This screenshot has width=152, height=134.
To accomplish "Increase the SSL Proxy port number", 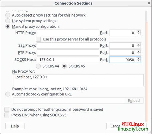I will coord(139,44).
